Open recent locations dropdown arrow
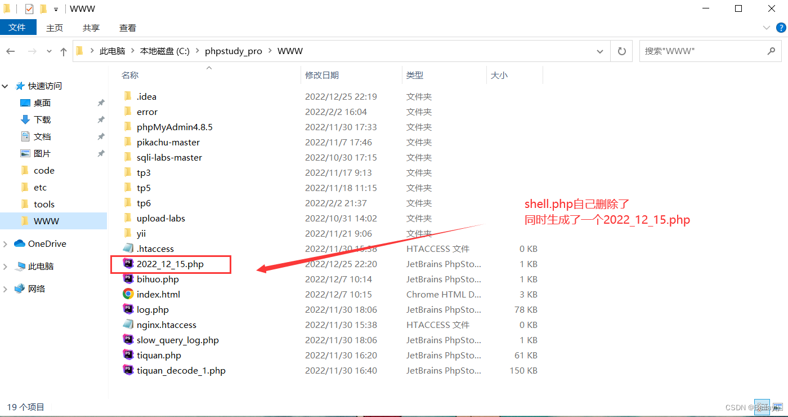Image resolution: width=788 pixels, height=417 pixels. [49, 51]
